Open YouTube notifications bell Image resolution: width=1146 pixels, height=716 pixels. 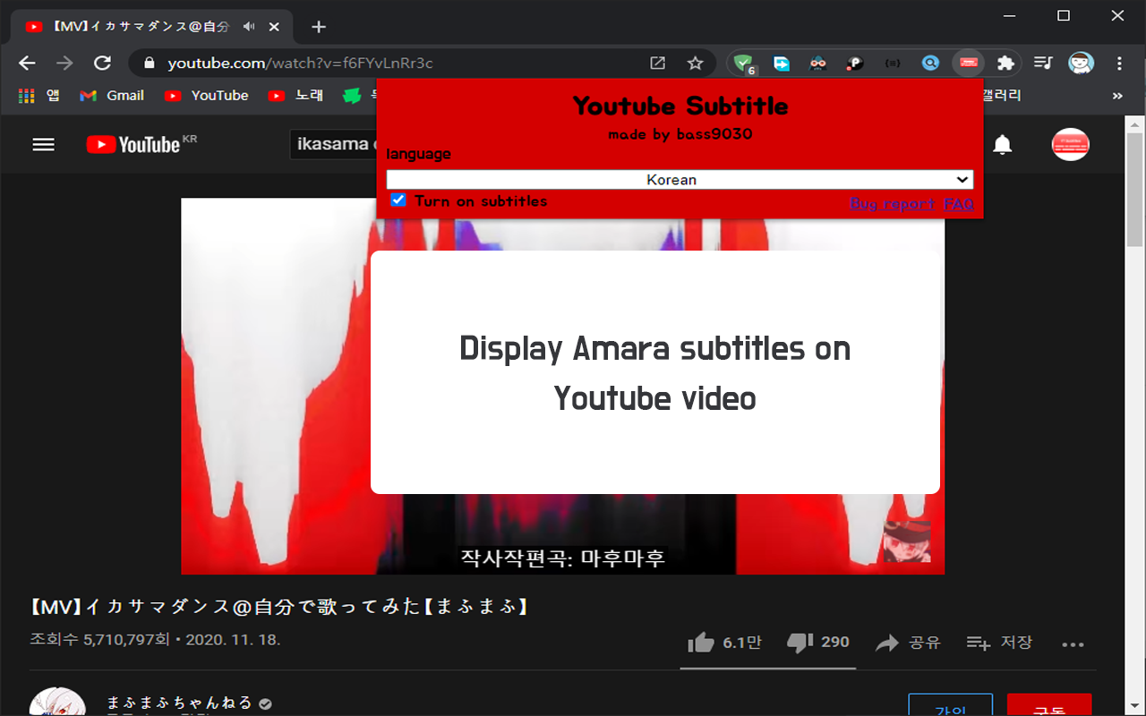point(1003,144)
